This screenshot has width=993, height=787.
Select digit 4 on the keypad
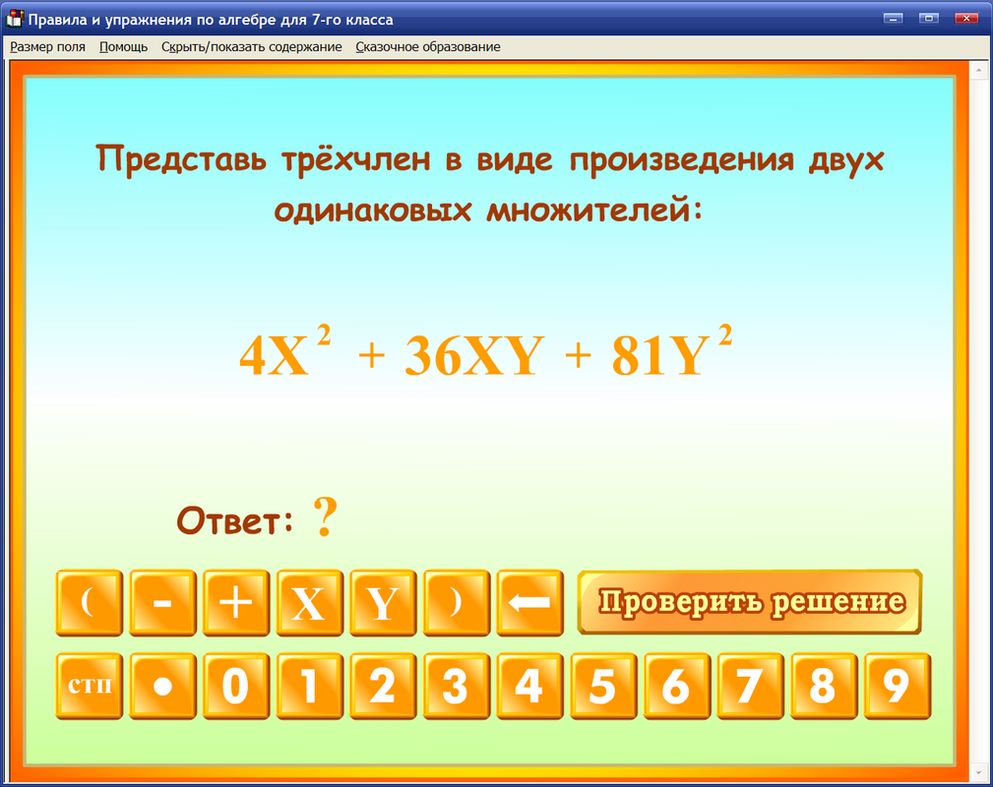530,687
